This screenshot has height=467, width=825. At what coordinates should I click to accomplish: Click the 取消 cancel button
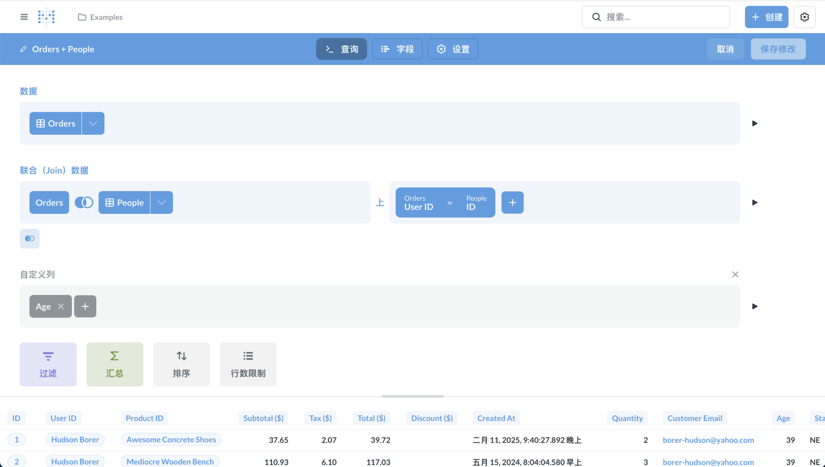[725, 49]
